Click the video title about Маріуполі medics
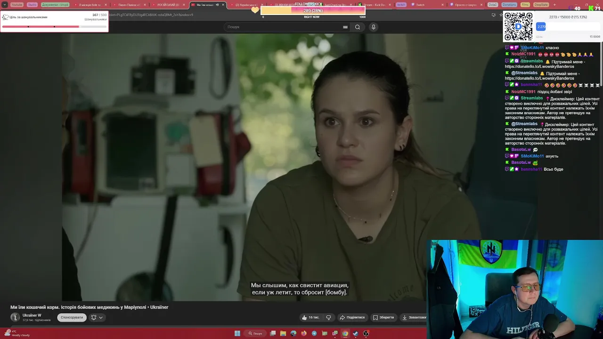603x339 pixels. coord(90,307)
